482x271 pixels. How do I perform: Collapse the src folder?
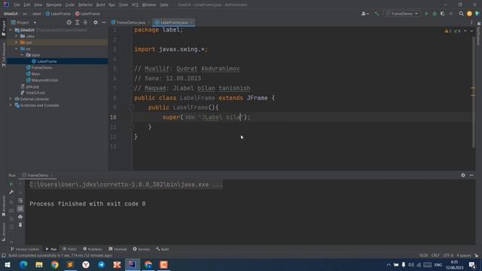click(17, 49)
